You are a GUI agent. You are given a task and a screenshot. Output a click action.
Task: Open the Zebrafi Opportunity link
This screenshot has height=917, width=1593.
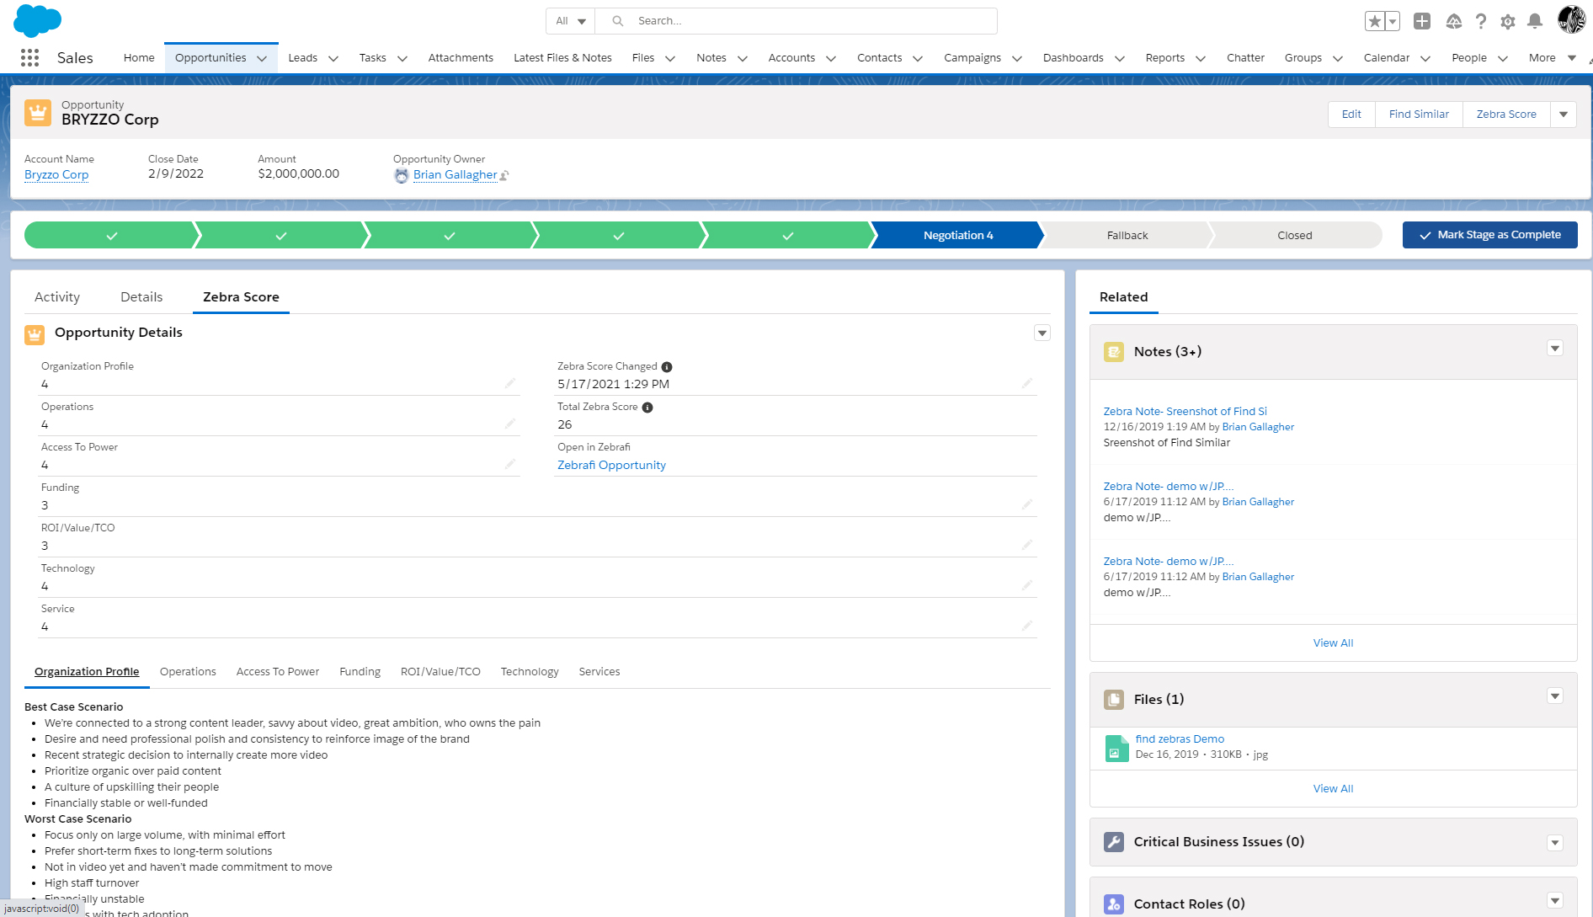[611, 465]
